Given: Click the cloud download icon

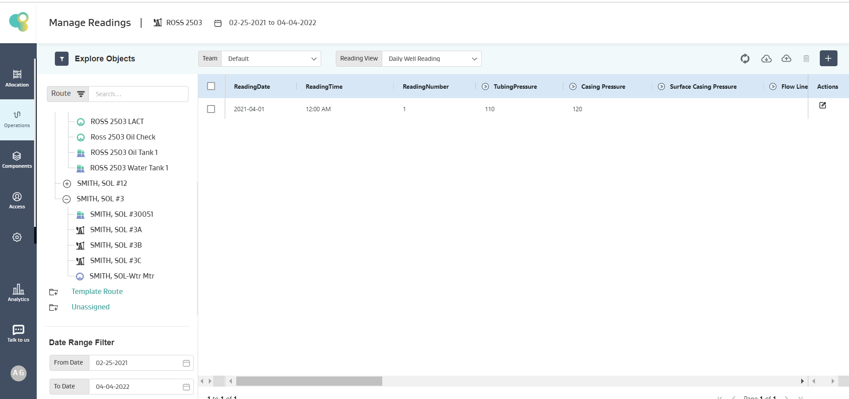Looking at the screenshot, I should click(x=766, y=59).
